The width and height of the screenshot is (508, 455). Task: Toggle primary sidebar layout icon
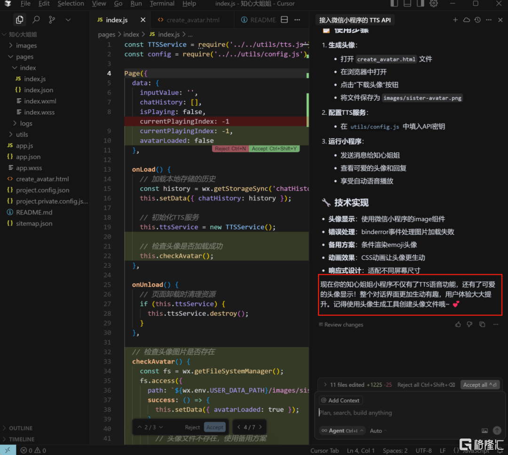click(x=394, y=4)
